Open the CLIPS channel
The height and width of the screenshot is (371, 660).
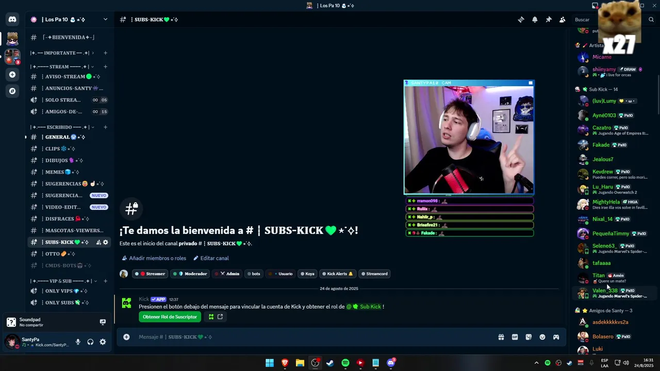[x=69, y=149]
